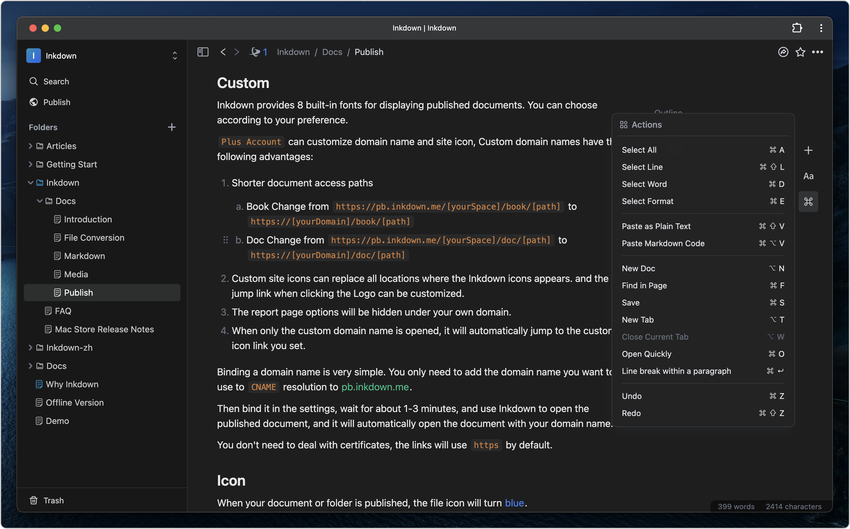Click the Inkdown workspace logo

click(x=33, y=56)
